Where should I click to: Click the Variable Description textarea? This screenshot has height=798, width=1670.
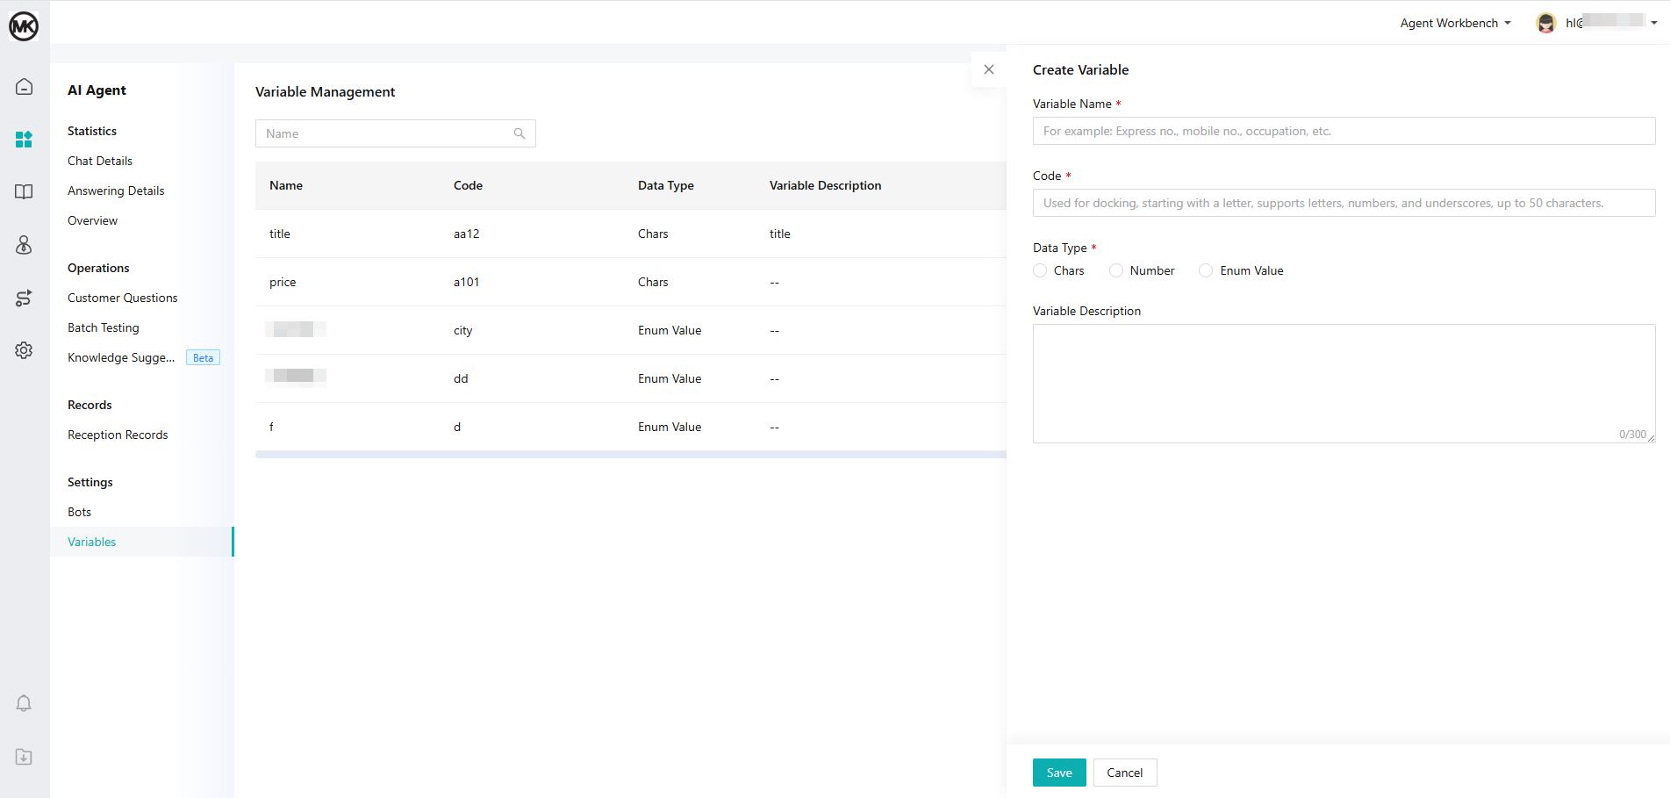(1344, 384)
